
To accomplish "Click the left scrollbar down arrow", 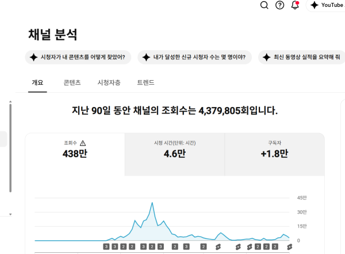I will (x=10, y=214).
